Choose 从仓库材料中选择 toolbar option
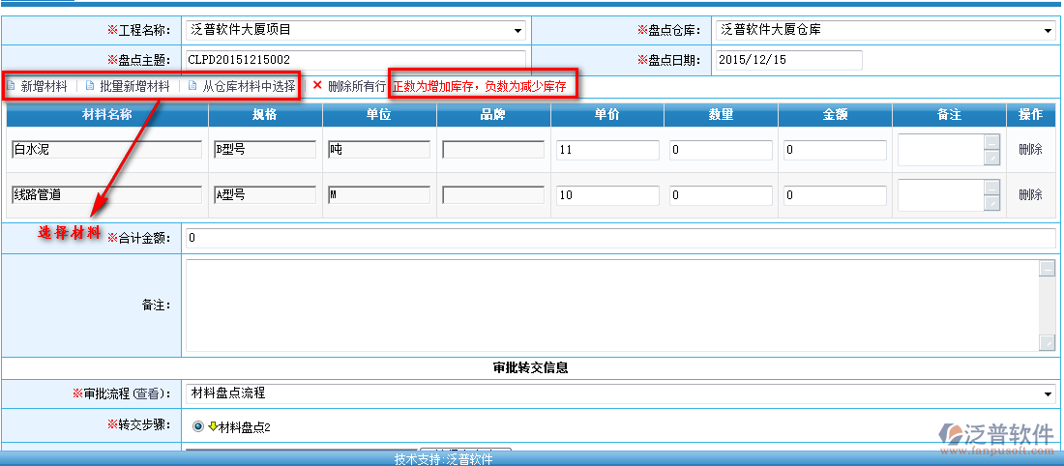Image resolution: width=1064 pixels, height=466 pixels. 249,86
